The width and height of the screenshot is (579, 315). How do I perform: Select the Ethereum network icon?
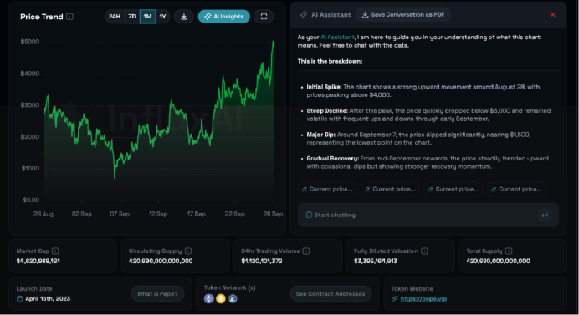[209, 298]
